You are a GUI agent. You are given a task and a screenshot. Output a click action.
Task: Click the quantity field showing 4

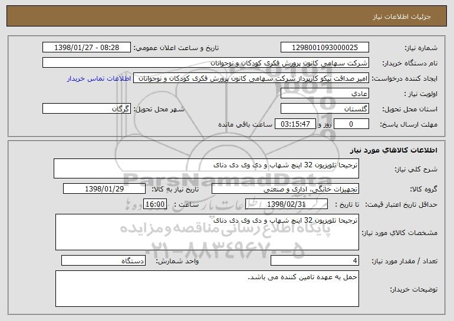click(315, 260)
